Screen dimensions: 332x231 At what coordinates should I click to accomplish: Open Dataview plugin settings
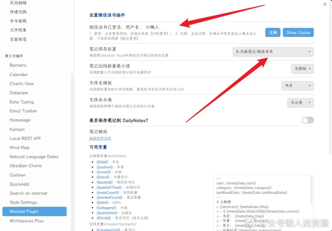(x=19, y=93)
